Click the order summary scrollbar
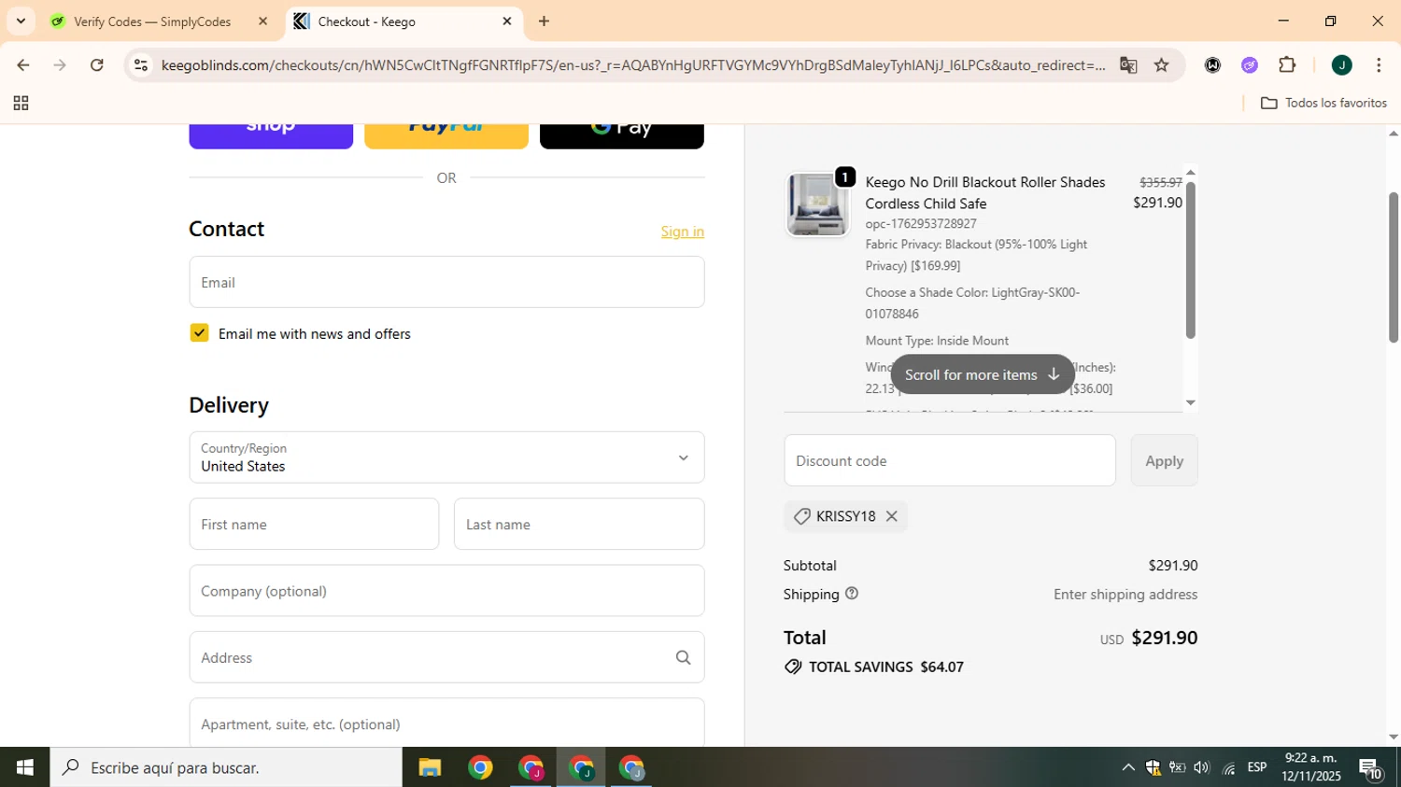Viewport: 1401px width, 787px height. [1190, 260]
